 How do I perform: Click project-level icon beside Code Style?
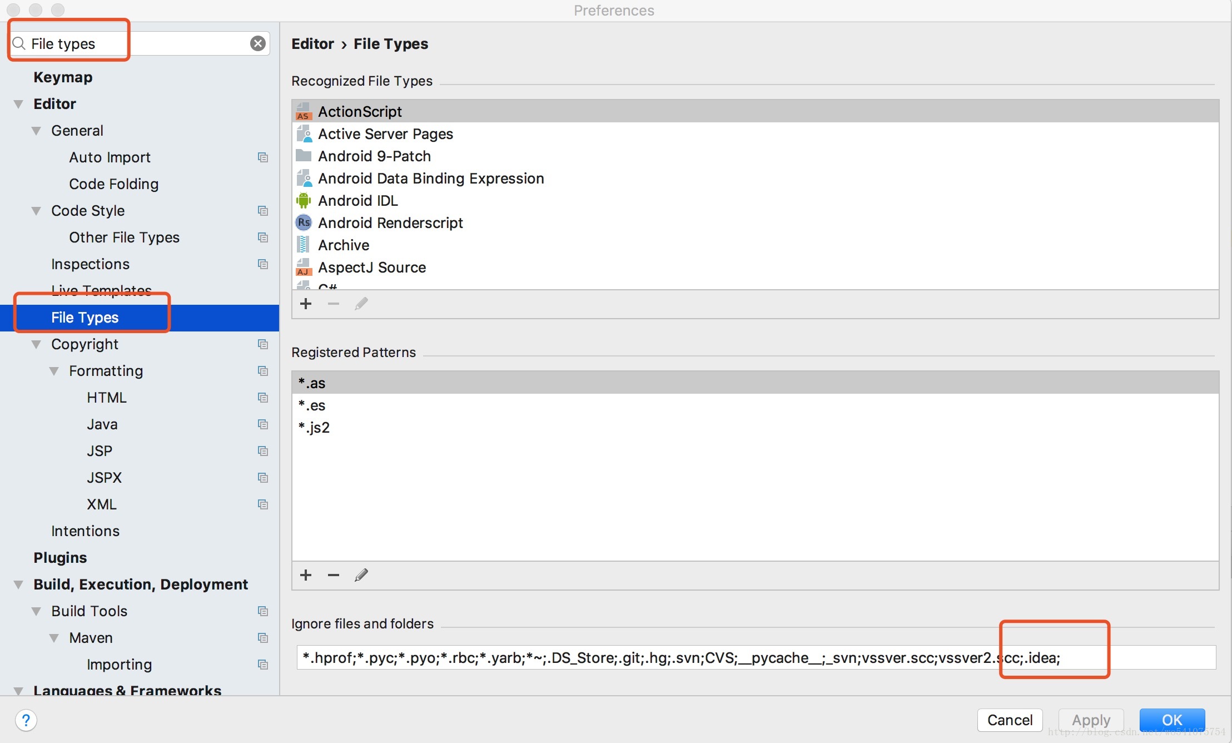pyautogui.click(x=263, y=211)
